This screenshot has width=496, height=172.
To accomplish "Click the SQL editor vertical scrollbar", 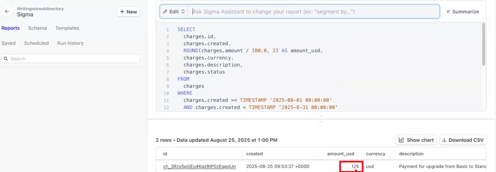I will coord(484,44).
